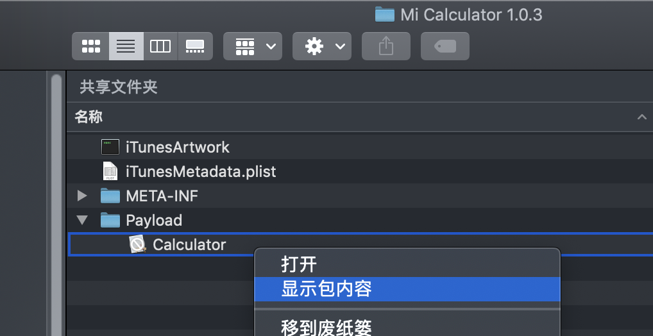The width and height of the screenshot is (653, 336).
Task: Choose 打开 from the context menu
Action: click(x=299, y=264)
